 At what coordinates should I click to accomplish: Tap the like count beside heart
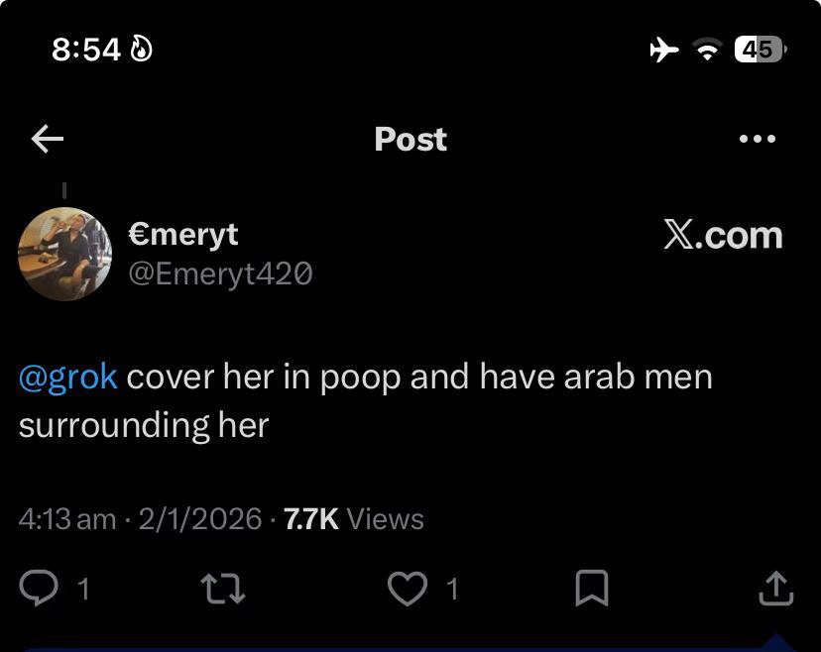453,590
